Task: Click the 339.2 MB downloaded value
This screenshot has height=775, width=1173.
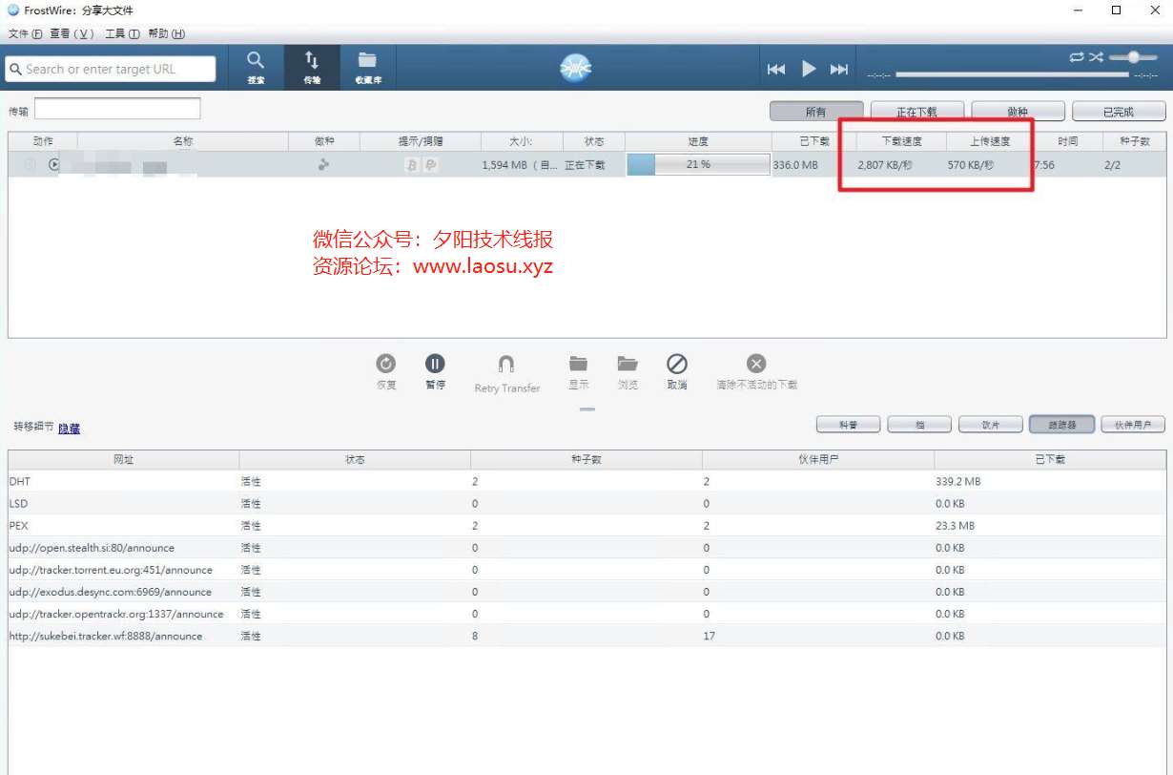Action: (957, 481)
